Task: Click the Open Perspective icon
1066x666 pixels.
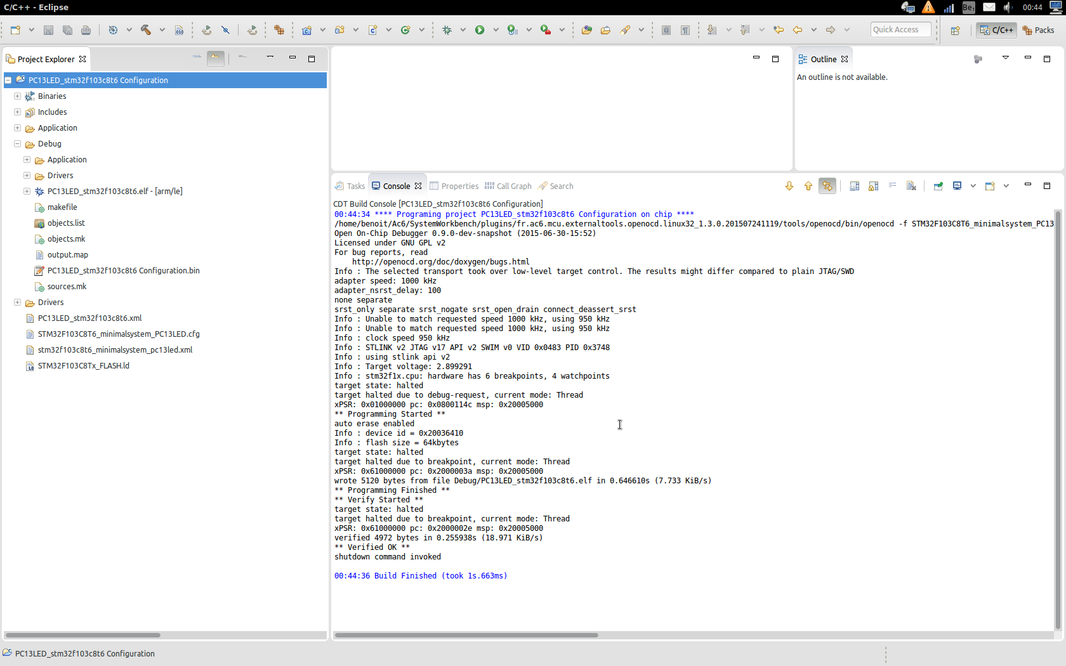Action: [x=956, y=30]
